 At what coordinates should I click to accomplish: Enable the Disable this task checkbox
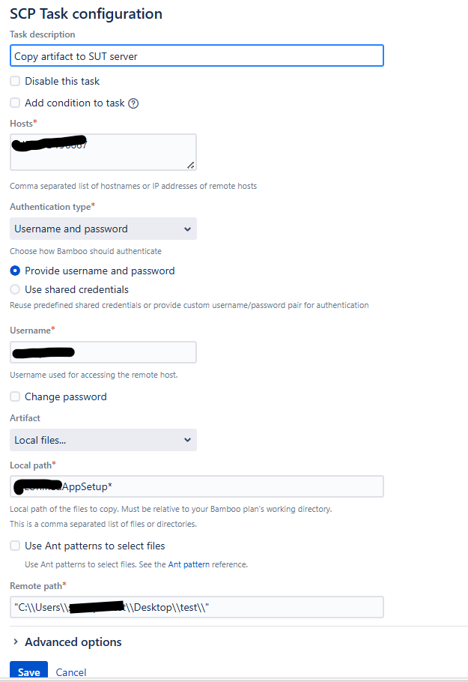coord(14,80)
